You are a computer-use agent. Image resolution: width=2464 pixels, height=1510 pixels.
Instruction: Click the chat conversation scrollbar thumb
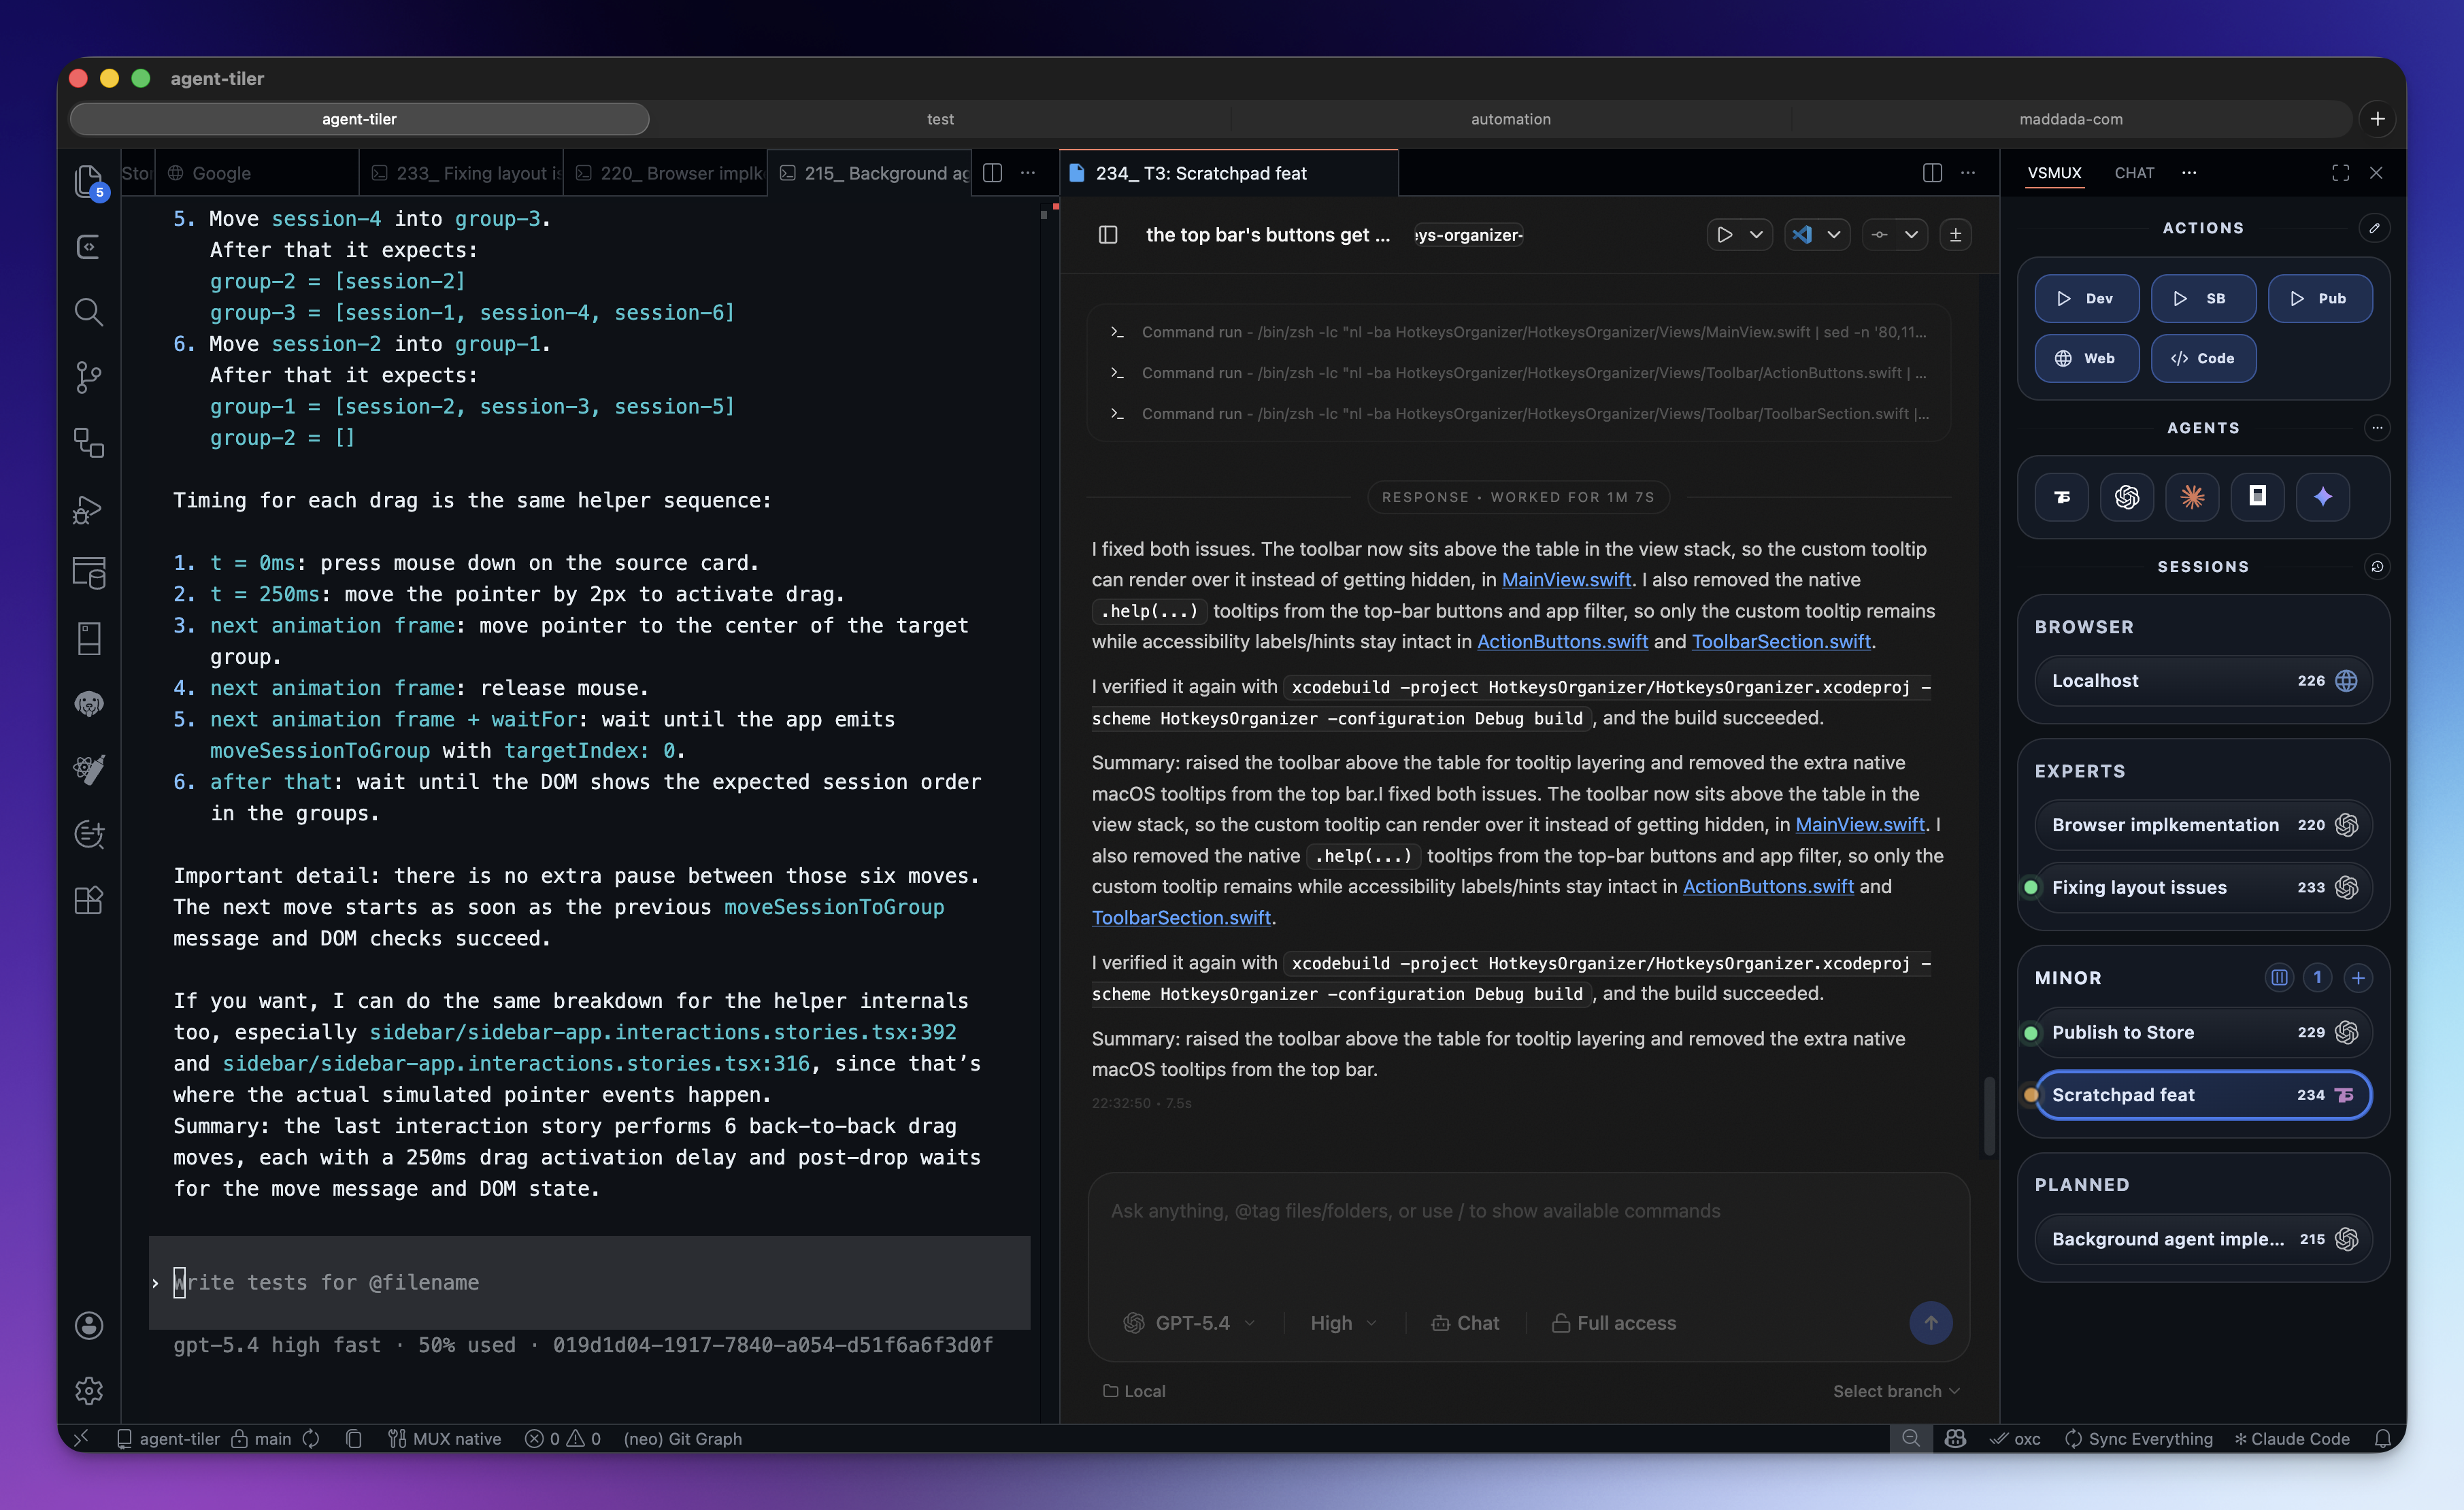[x=1989, y=1115]
